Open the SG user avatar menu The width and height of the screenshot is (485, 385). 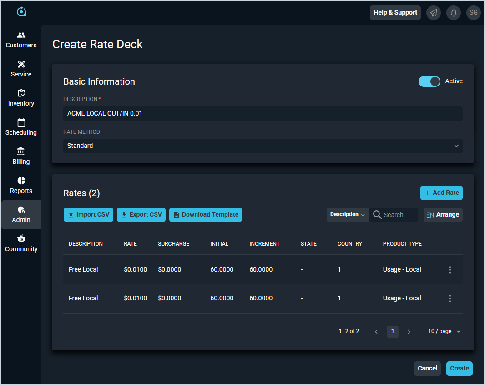click(x=474, y=13)
